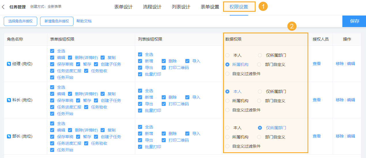Toggle 打印二维码 checkbox in 经理 row
The height and width of the screenshot is (158, 366).
(164, 68)
